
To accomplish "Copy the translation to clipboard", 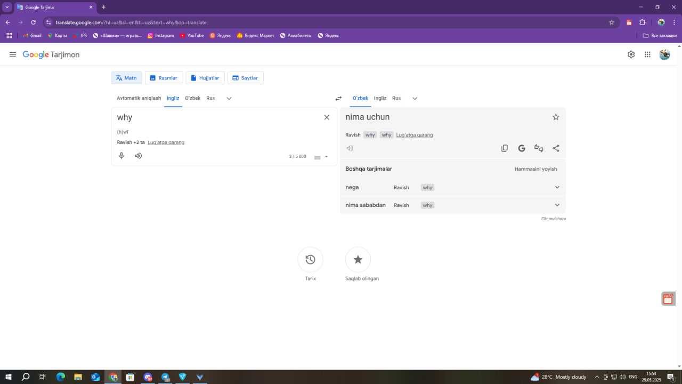I will (505, 148).
